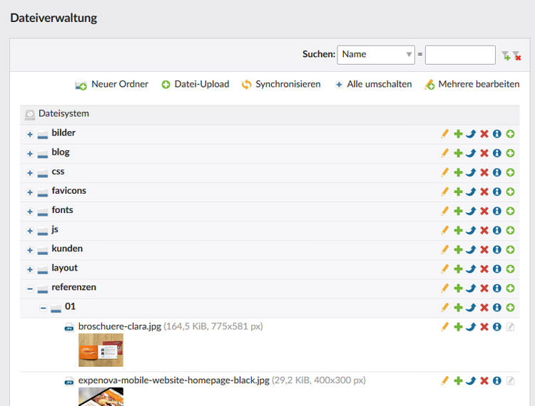Reset the search filter with red-x funnel
Screen dimensions: 535x406
pos(516,56)
